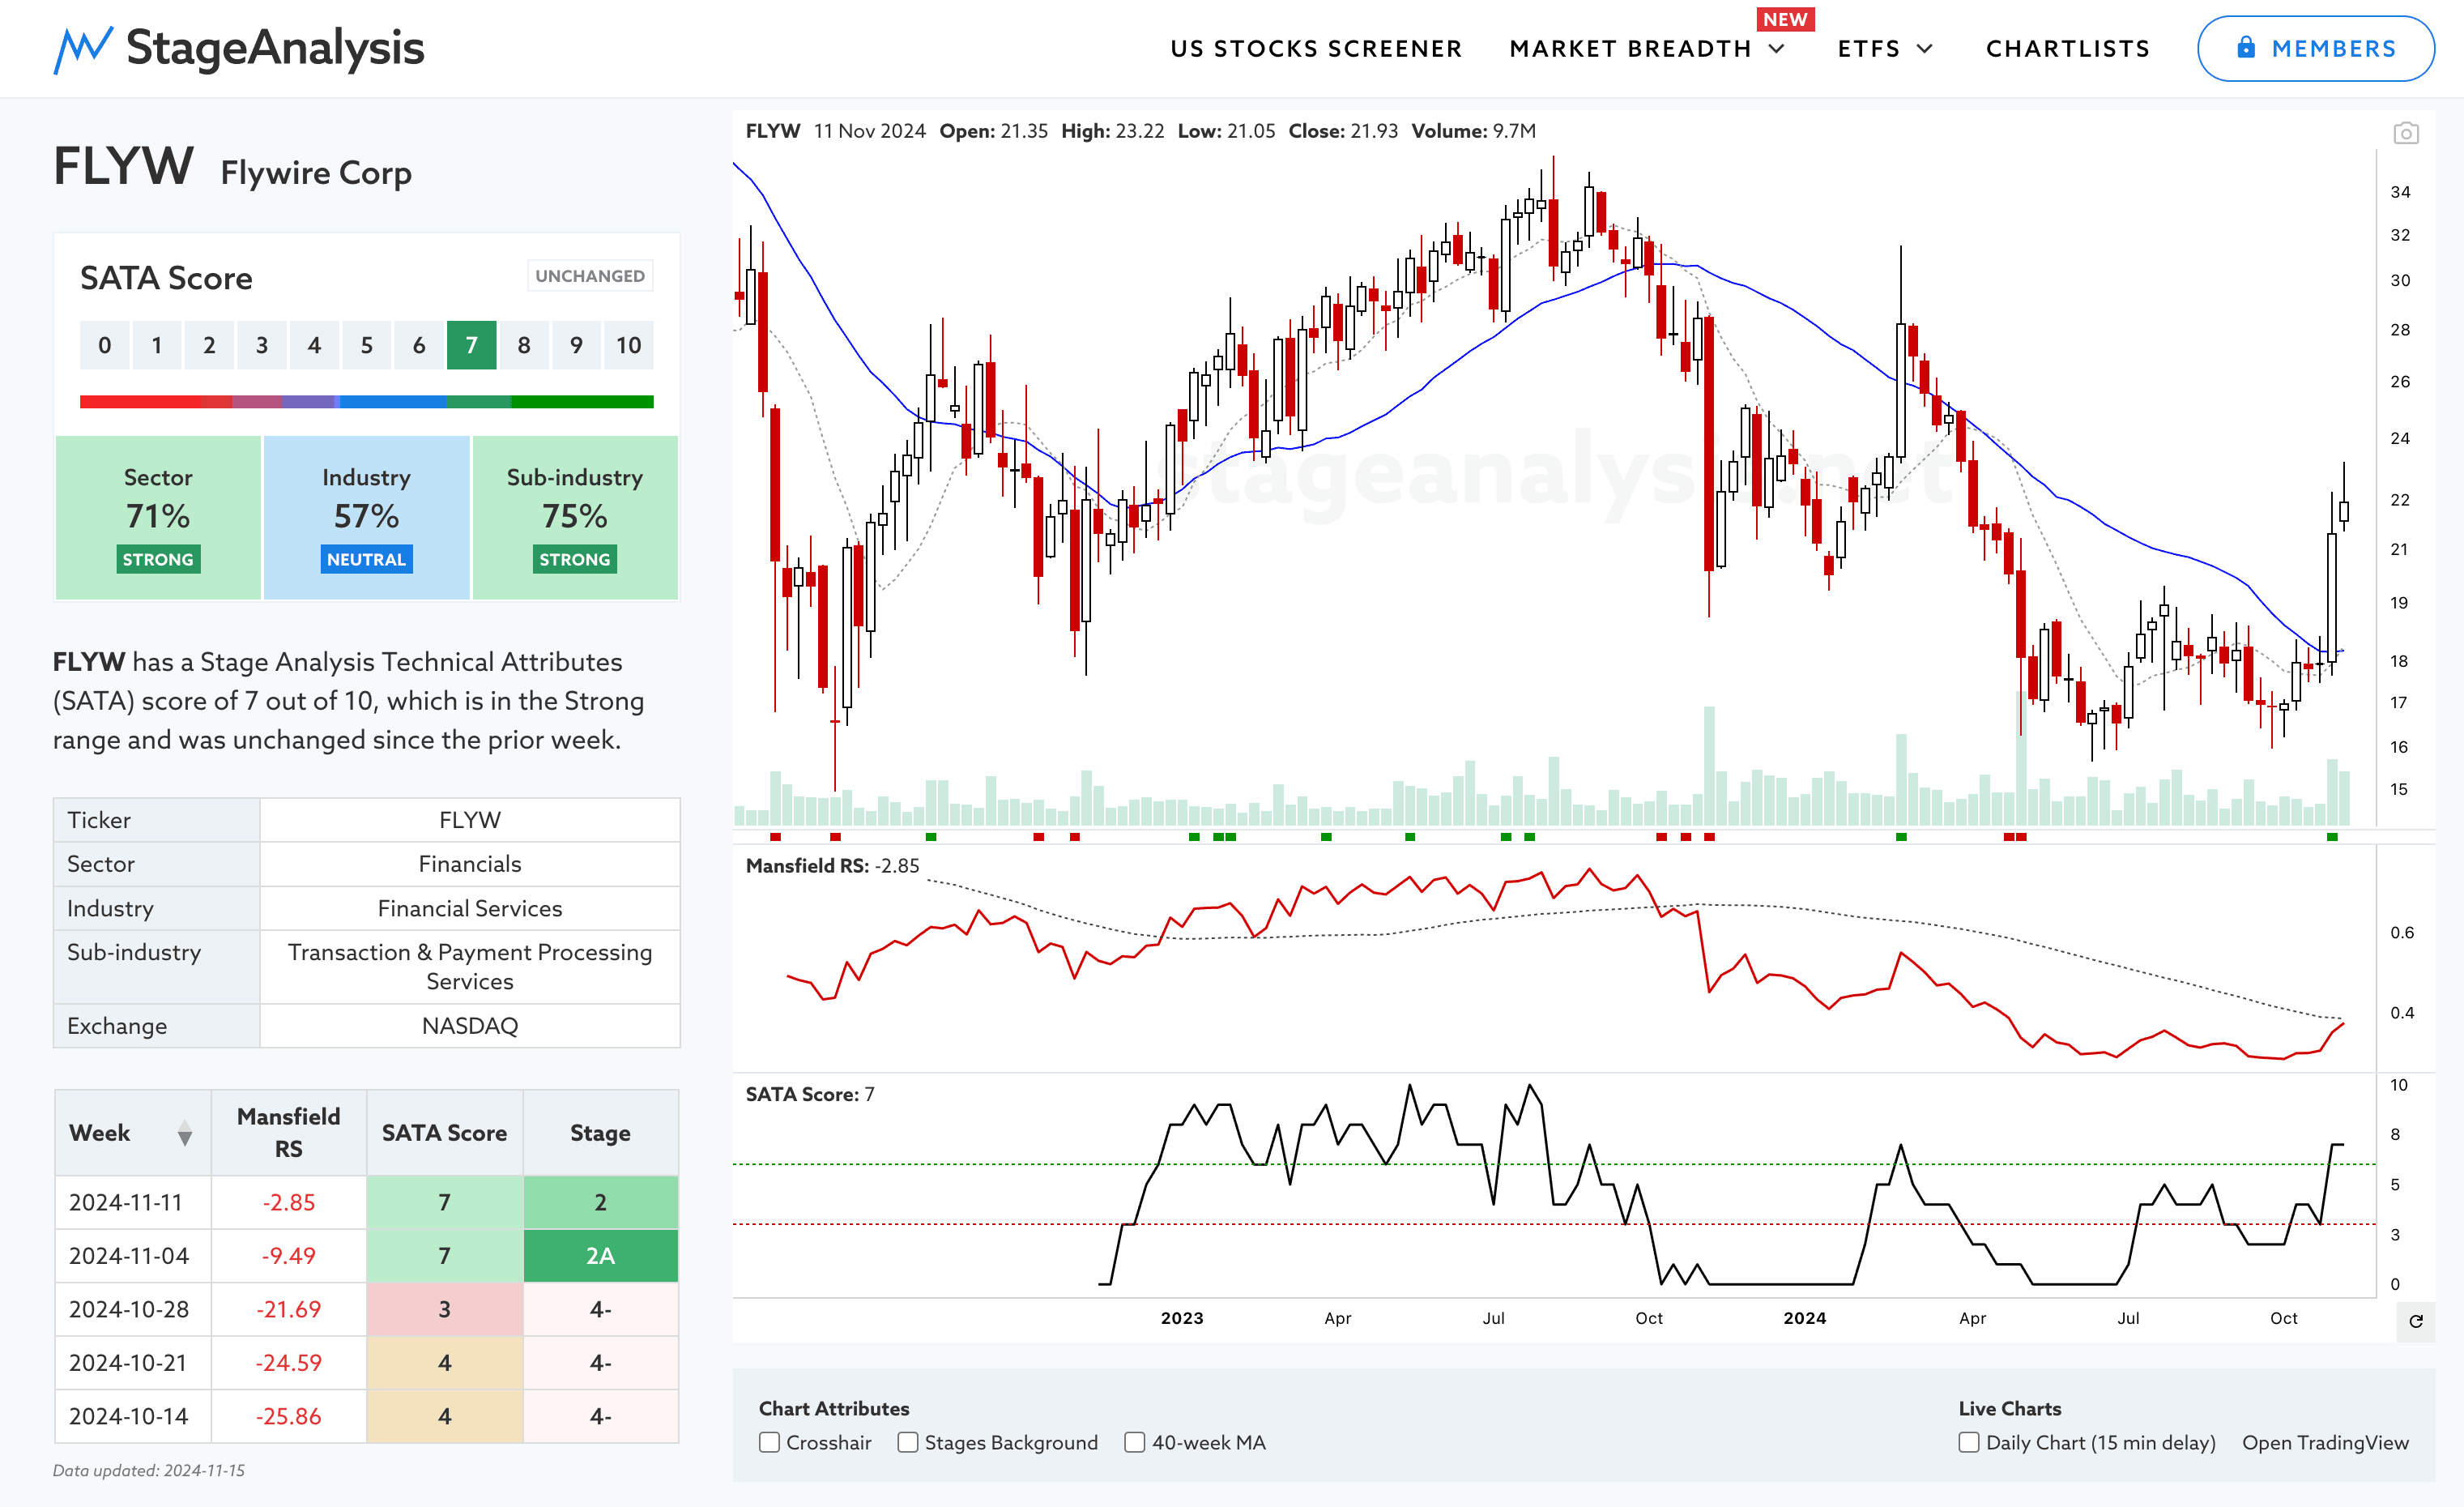
Task: Click the Mansfield RS value -21.69 cell
Action: coord(289,1309)
